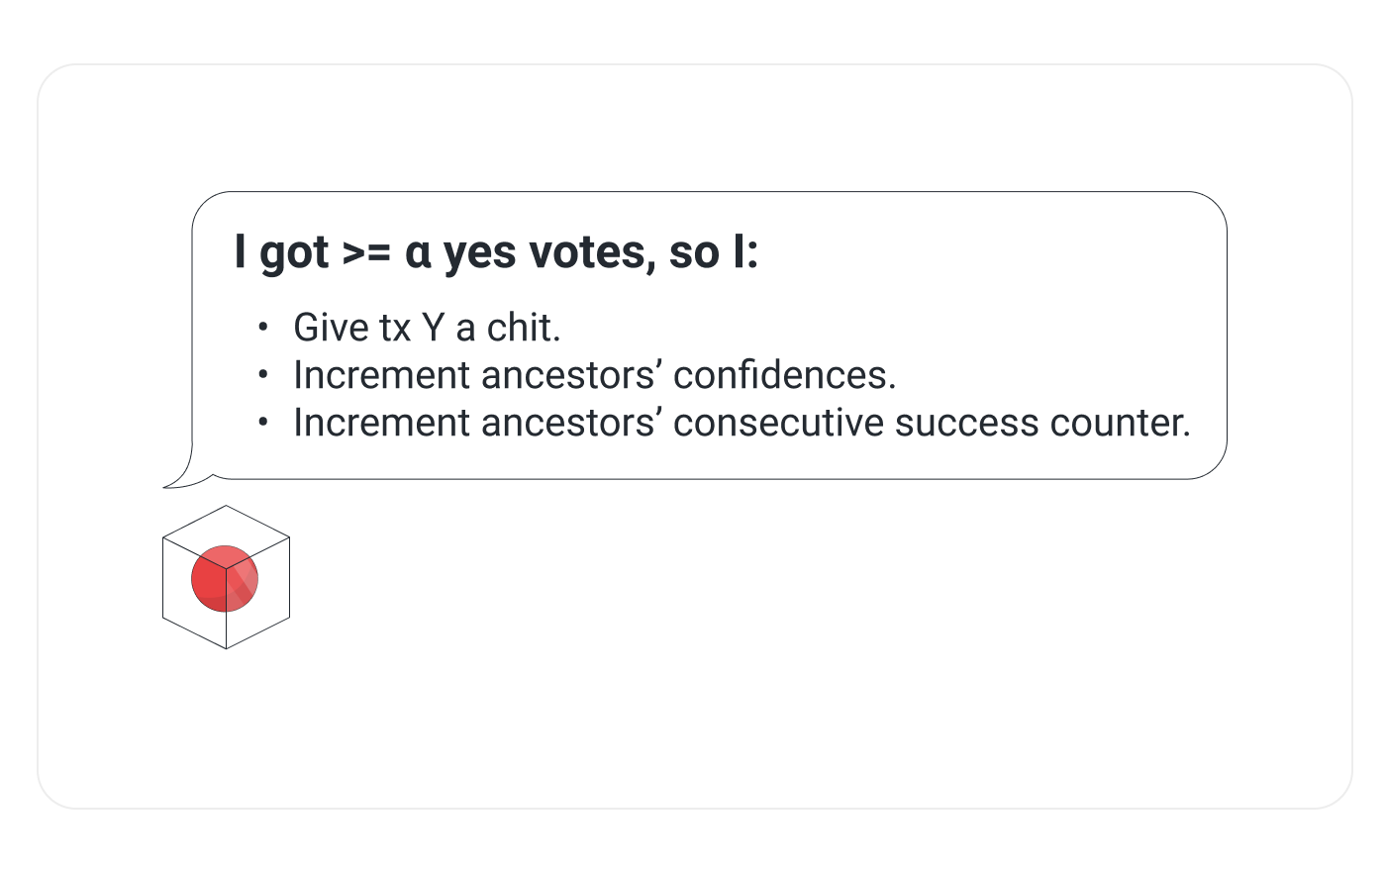
Task: Click the wireframe cube node icon
Action: [x=226, y=577]
